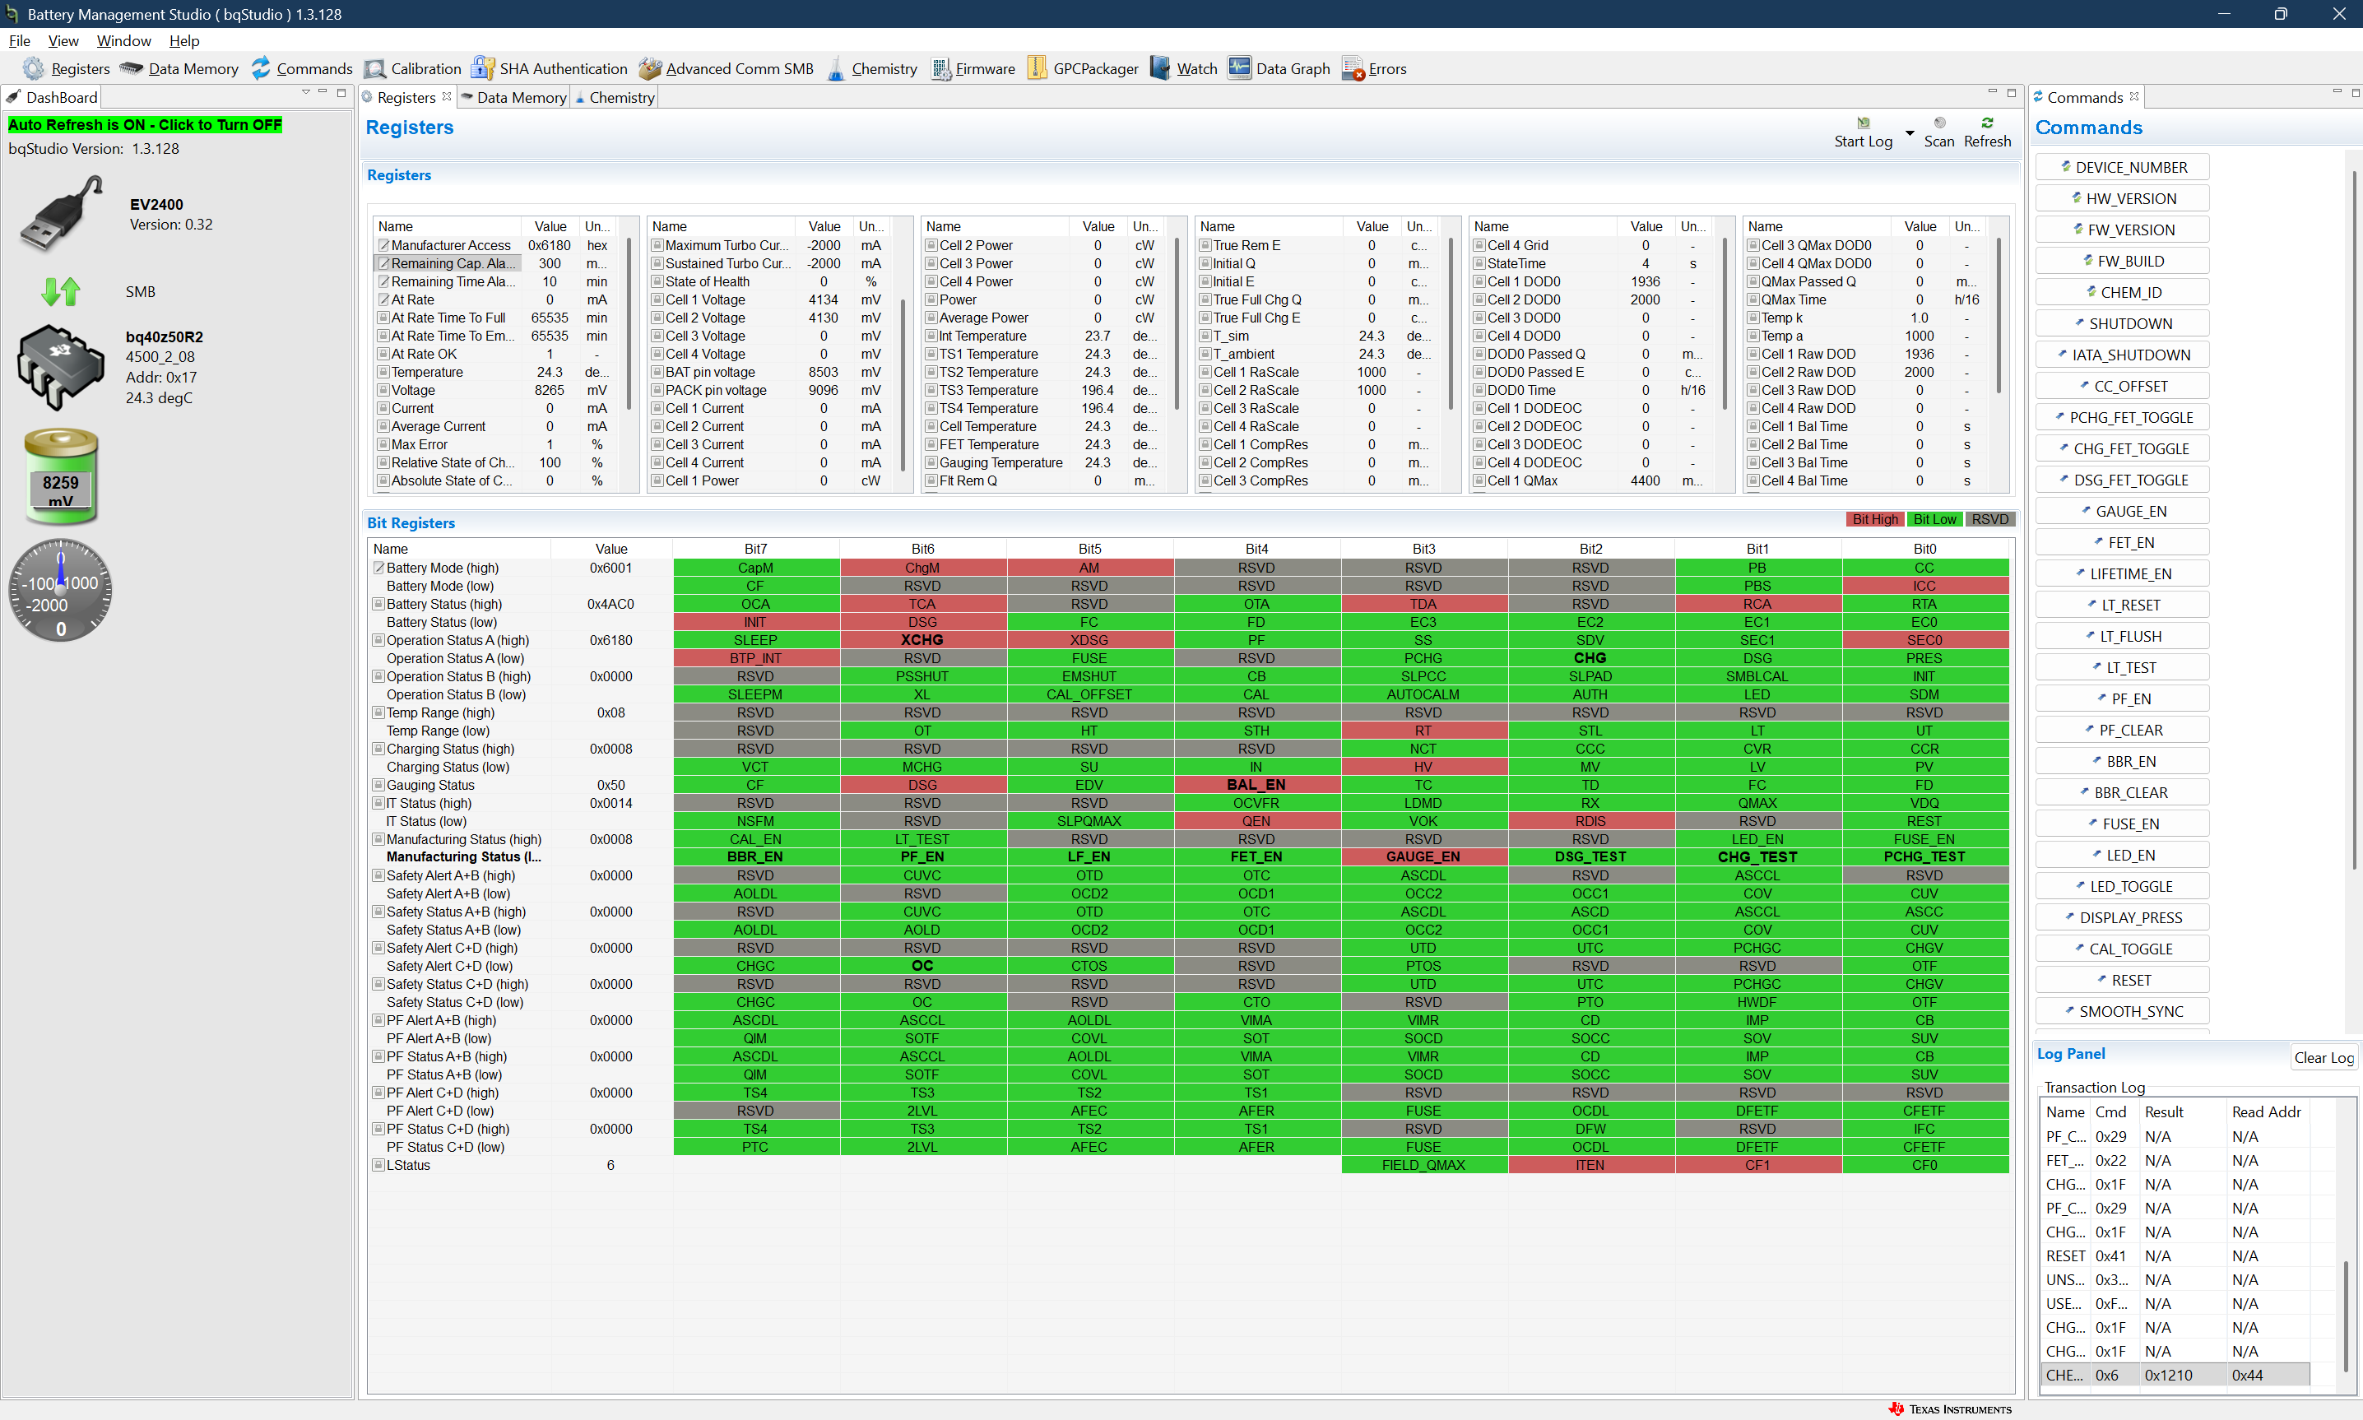The height and width of the screenshot is (1420, 2363).
Task: Open the DashBoard view menu triangle
Action: 306,93
